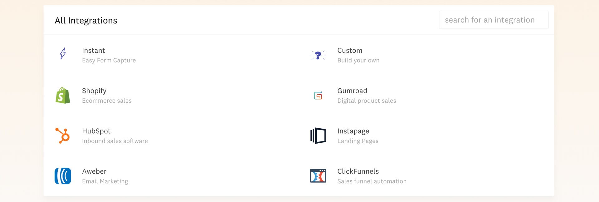Click 'Ecommerce sales' description text
The width and height of the screenshot is (599, 202).
click(107, 101)
